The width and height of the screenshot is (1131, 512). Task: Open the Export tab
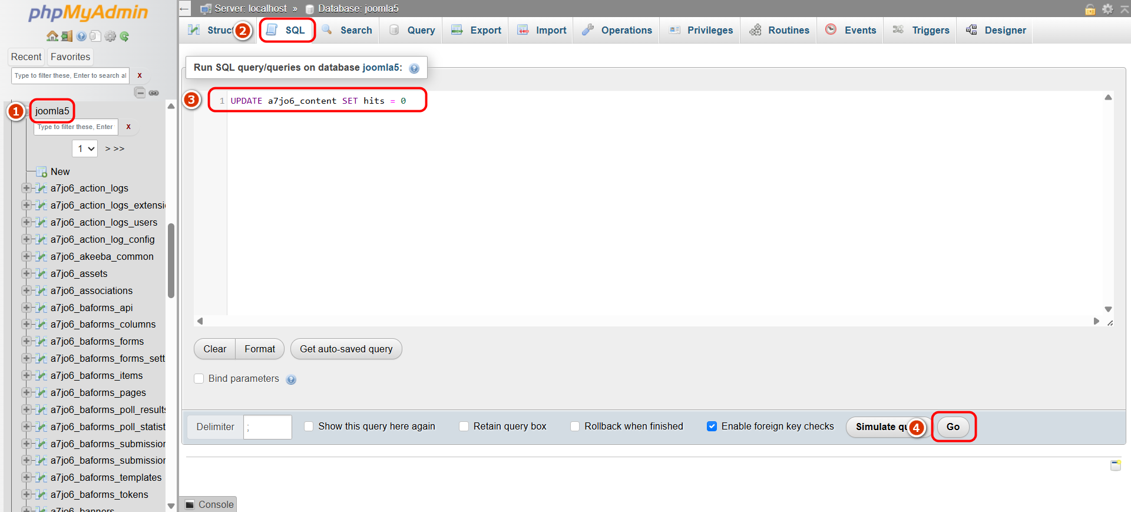pos(476,30)
